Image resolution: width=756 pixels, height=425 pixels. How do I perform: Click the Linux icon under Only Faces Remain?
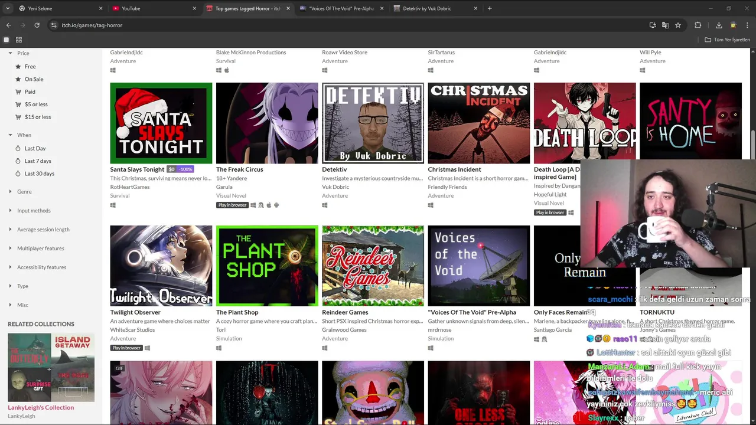click(x=544, y=339)
